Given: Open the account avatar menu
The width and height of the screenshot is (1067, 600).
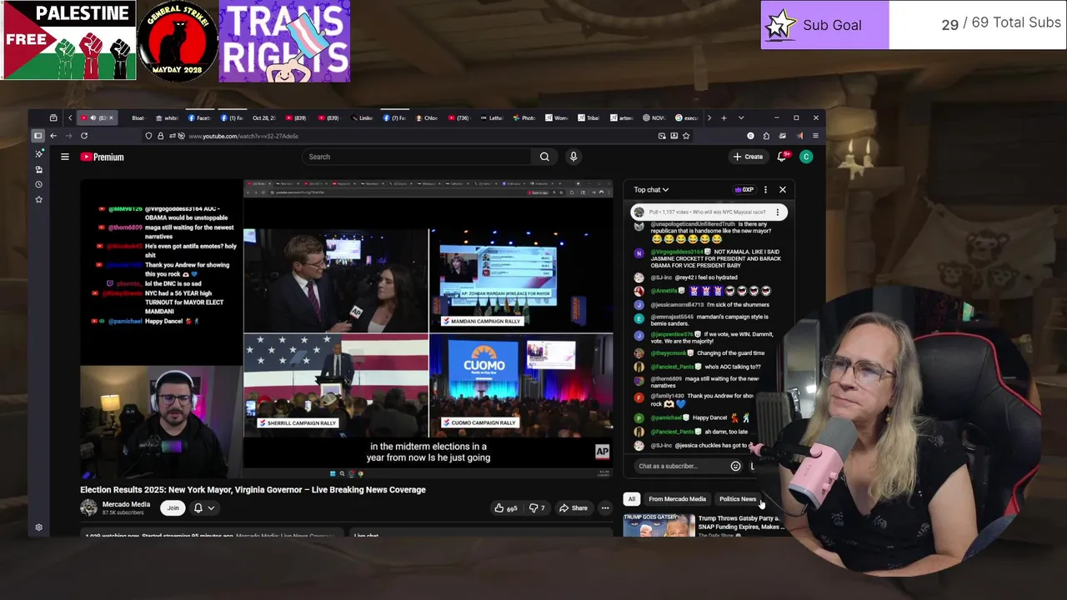Looking at the screenshot, I should click(x=806, y=157).
